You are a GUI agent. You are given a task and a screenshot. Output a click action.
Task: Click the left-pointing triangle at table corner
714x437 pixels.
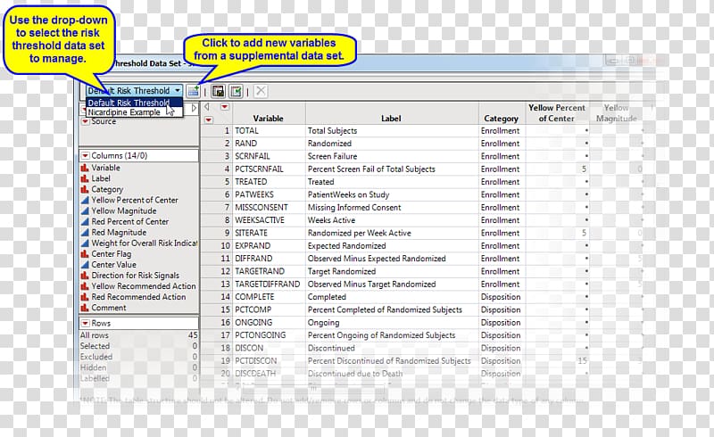(x=207, y=107)
